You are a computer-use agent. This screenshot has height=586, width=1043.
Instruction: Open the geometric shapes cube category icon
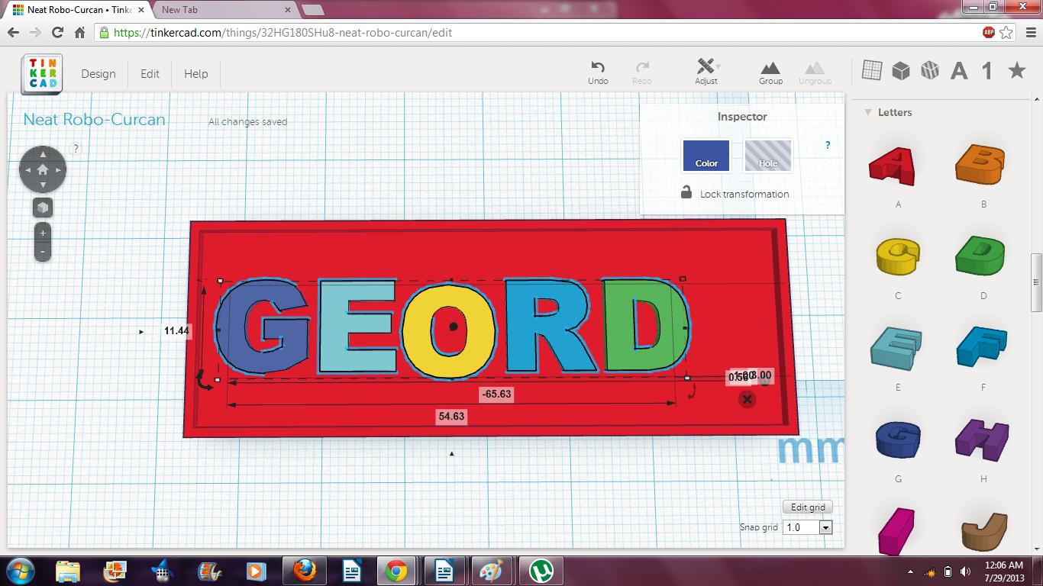point(901,69)
